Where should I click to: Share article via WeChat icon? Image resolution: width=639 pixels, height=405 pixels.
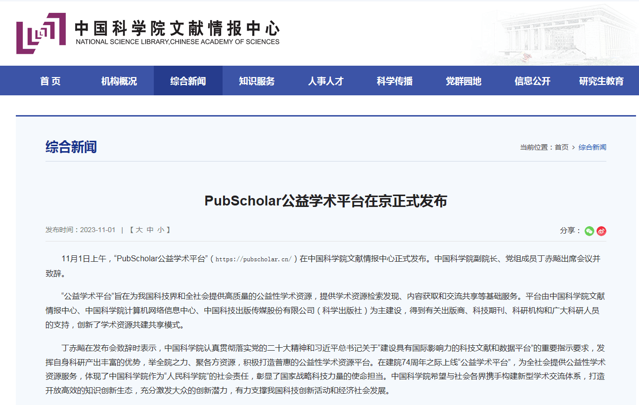(589, 231)
